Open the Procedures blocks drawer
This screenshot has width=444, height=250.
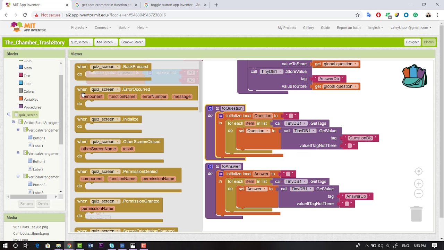point(32,107)
